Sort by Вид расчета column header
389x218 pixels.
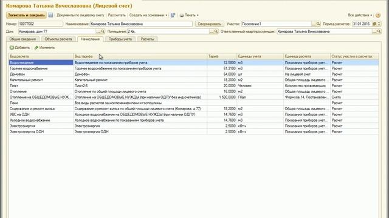point(41,56)
